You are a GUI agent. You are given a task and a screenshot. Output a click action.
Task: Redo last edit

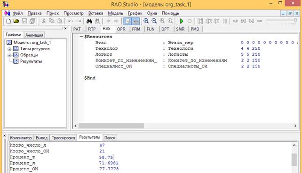pos(79,21)
